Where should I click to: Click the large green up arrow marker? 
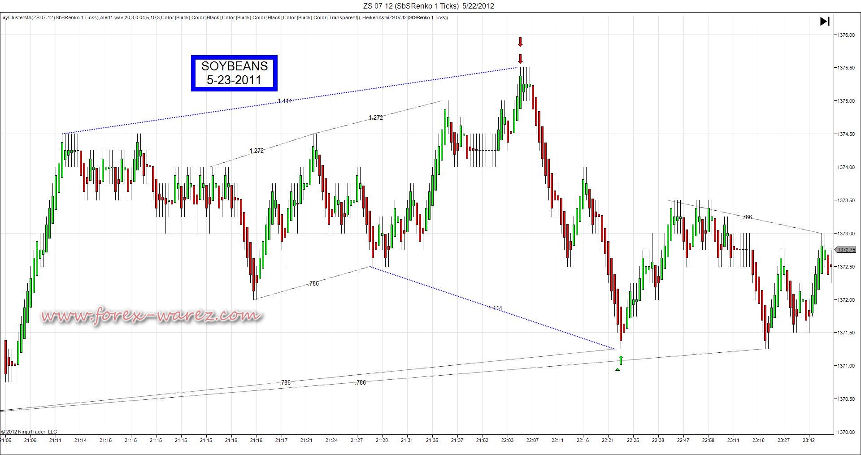tap(621, 360)
